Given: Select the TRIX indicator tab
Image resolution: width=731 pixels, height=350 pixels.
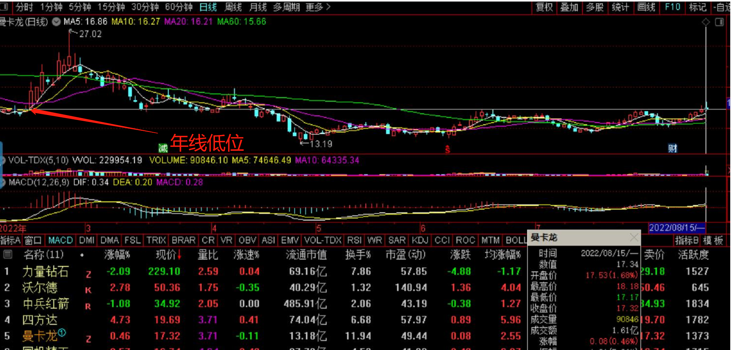Looking at the screenshot, I should pos(156,240).
